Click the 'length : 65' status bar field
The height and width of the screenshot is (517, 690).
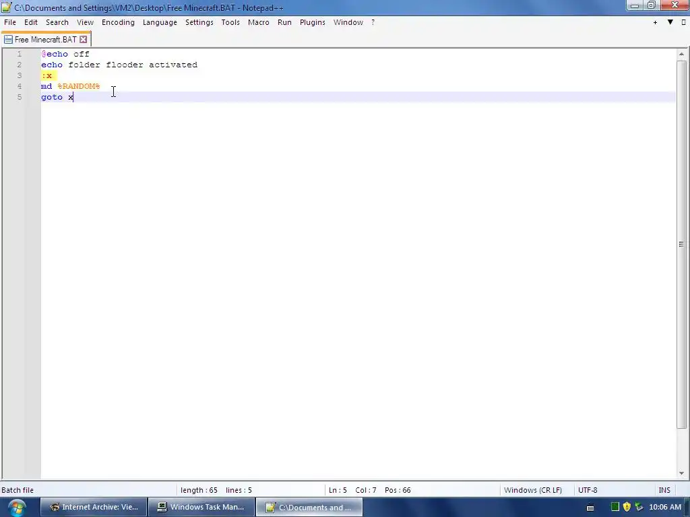[x=199, y=490]
